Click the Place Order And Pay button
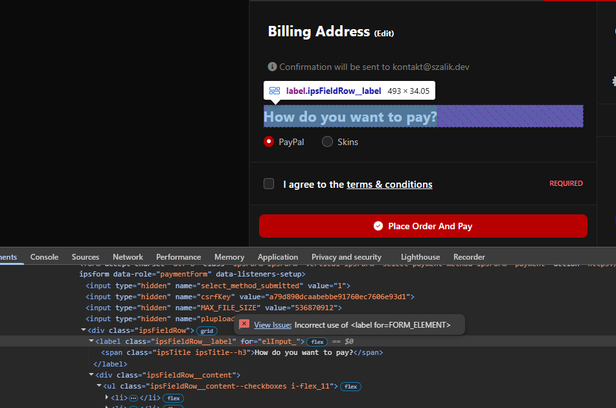The height and width of the screenshot is (408, 616). pos(423,226)
